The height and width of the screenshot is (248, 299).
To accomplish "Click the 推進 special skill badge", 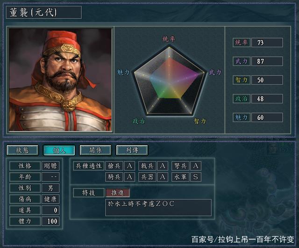I will tap(117, 193).
